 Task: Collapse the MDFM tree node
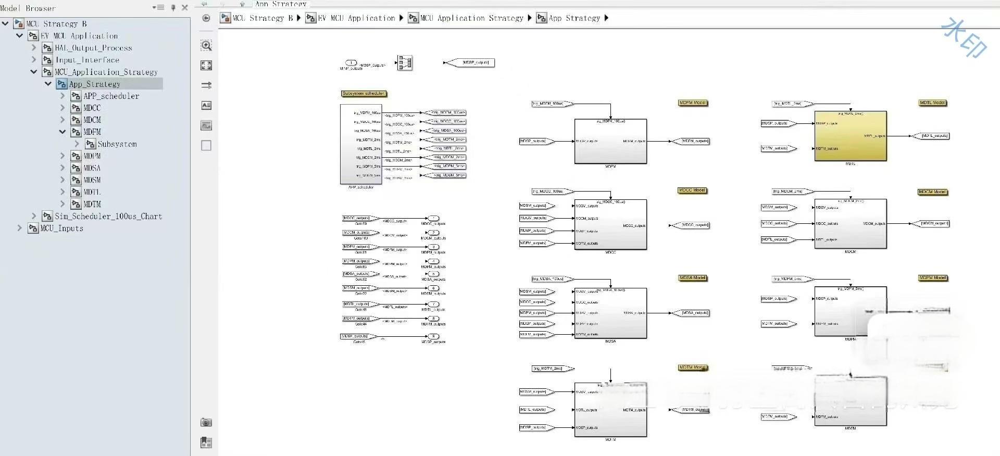[63, 132]
